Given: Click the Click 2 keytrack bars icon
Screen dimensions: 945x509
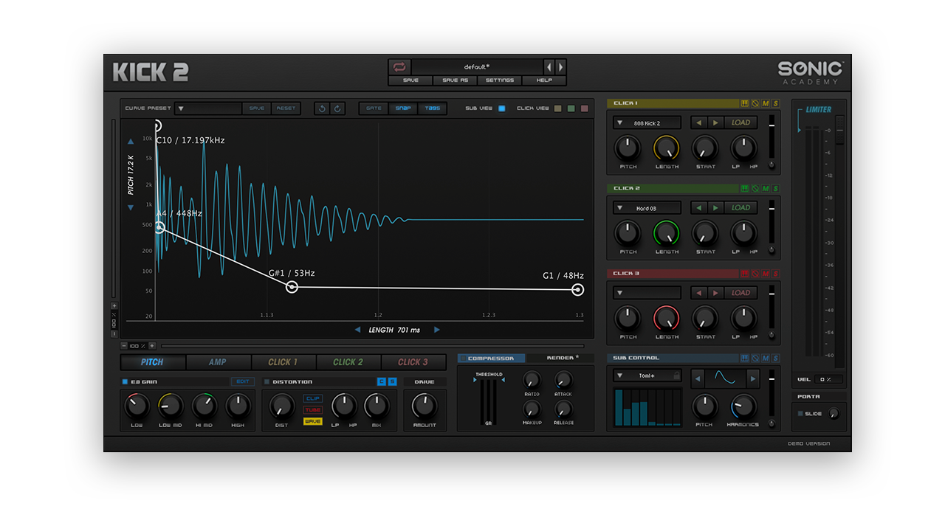Looking at the screenshot, I should [744, 189].
